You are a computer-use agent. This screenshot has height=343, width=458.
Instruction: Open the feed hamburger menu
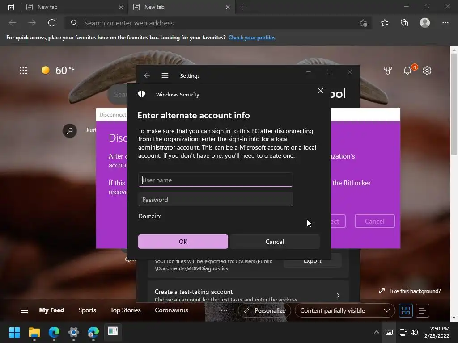tap(24, 310)
